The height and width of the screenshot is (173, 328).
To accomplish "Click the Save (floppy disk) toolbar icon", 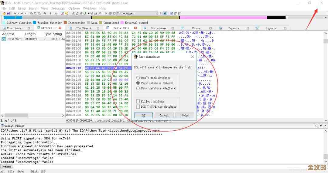I will (x=8, y=13).
